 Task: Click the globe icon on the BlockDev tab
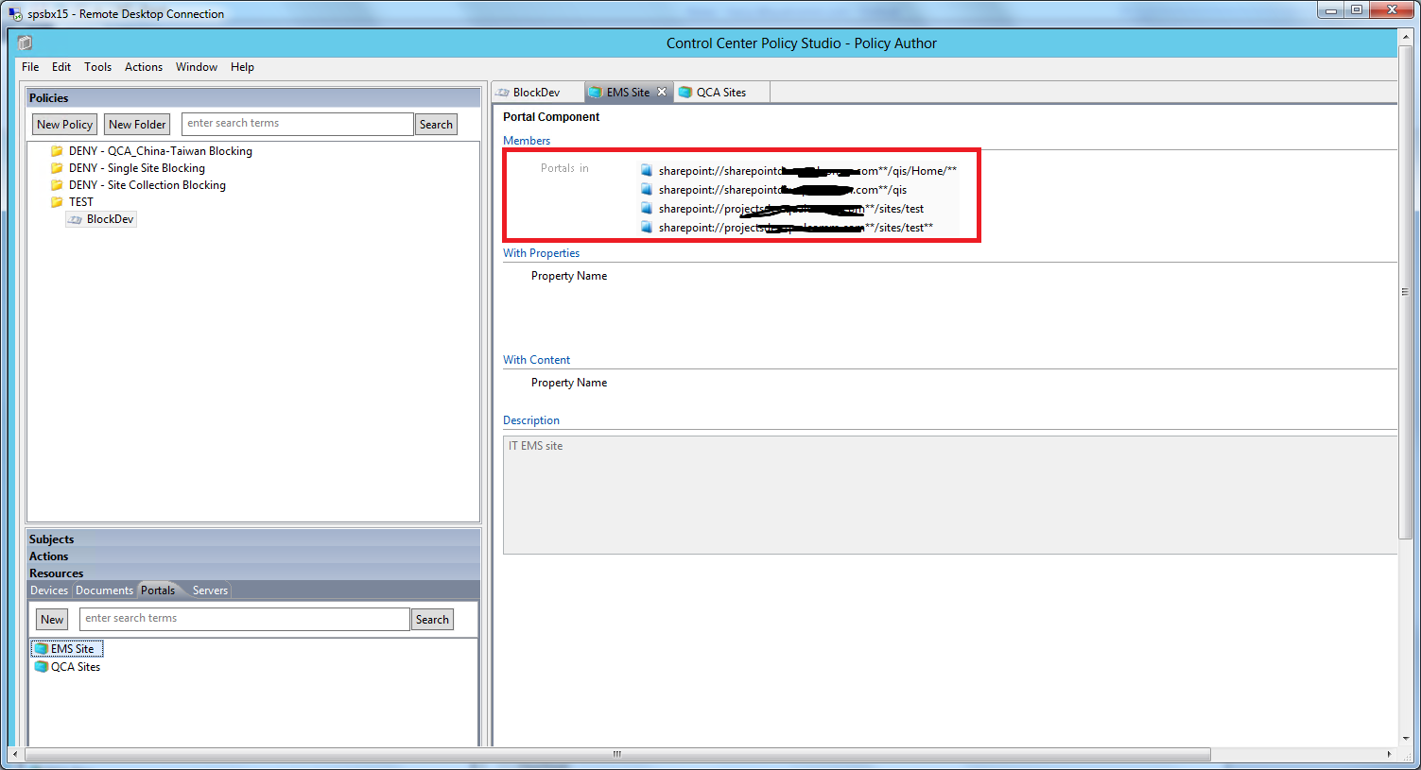[501, 92]
